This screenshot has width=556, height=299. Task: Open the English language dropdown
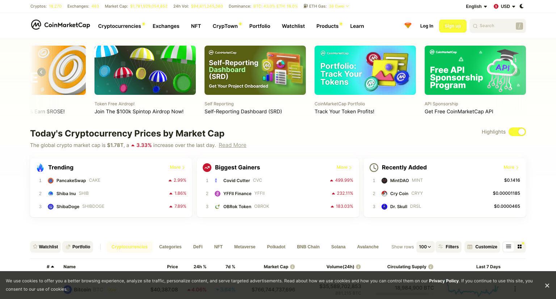[476, 7]
